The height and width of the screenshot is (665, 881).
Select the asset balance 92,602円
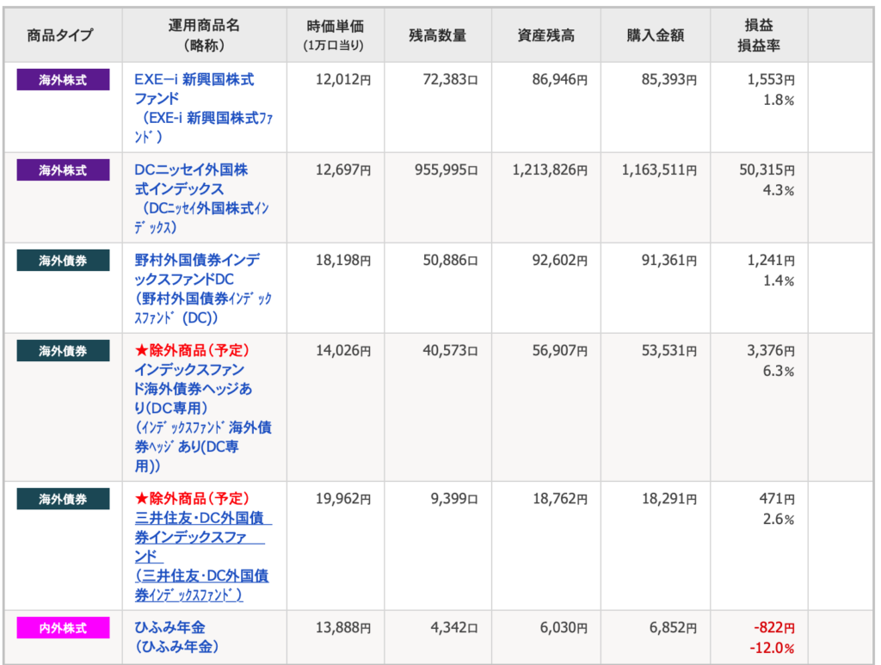tap(560, 261)
